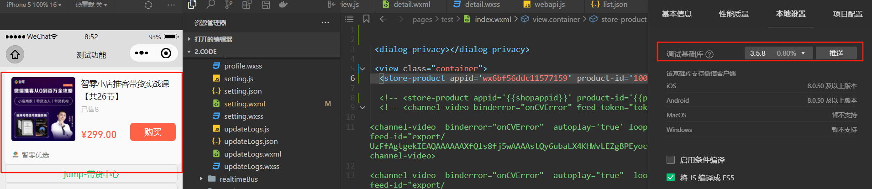Click the ¥299.00 price text
The width and height of the screenshot is (872, 189).
click(x=99, y=135)
